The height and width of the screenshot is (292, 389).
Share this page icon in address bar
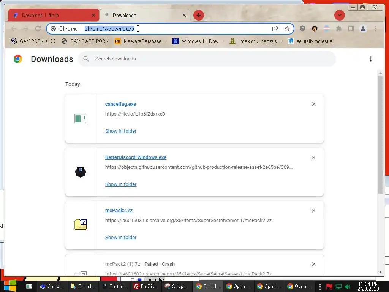(275, 29)
